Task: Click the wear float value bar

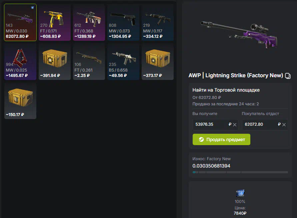Action: [240, 172]
